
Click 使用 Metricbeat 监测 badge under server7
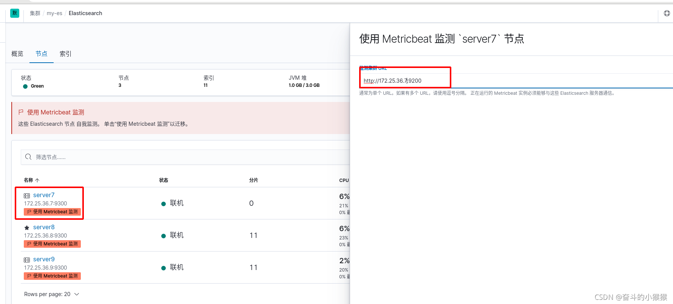pos(52,212)
